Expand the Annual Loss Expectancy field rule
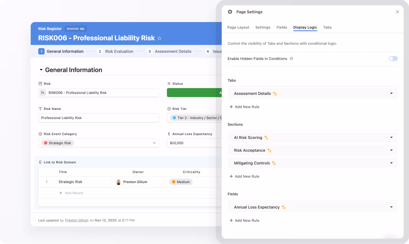Image resolution: width=409 pixels, height=244 pixels. (392, 207)
